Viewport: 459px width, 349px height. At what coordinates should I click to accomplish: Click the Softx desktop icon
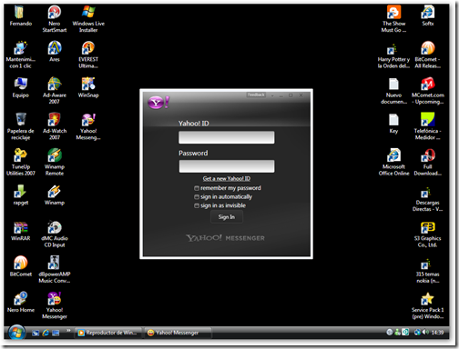pyautogui.click(x=427, y=15)
